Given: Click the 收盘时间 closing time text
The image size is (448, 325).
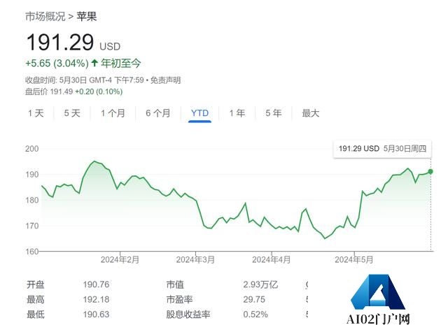Looking at the screenshot, I should [x=84, y=80].
